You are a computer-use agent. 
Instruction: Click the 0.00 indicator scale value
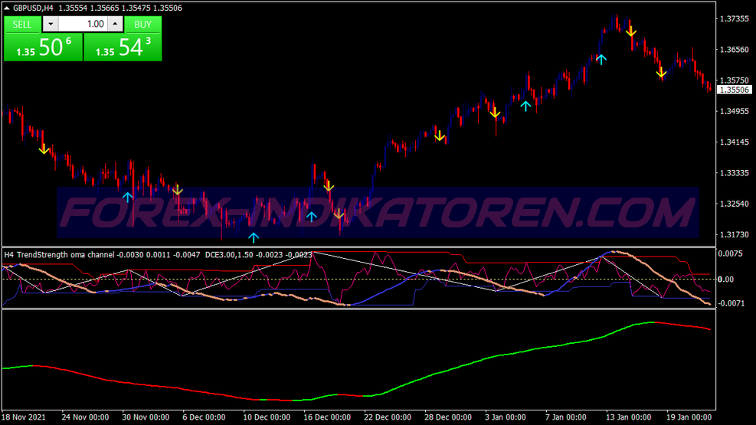click(x=725, y=280)
